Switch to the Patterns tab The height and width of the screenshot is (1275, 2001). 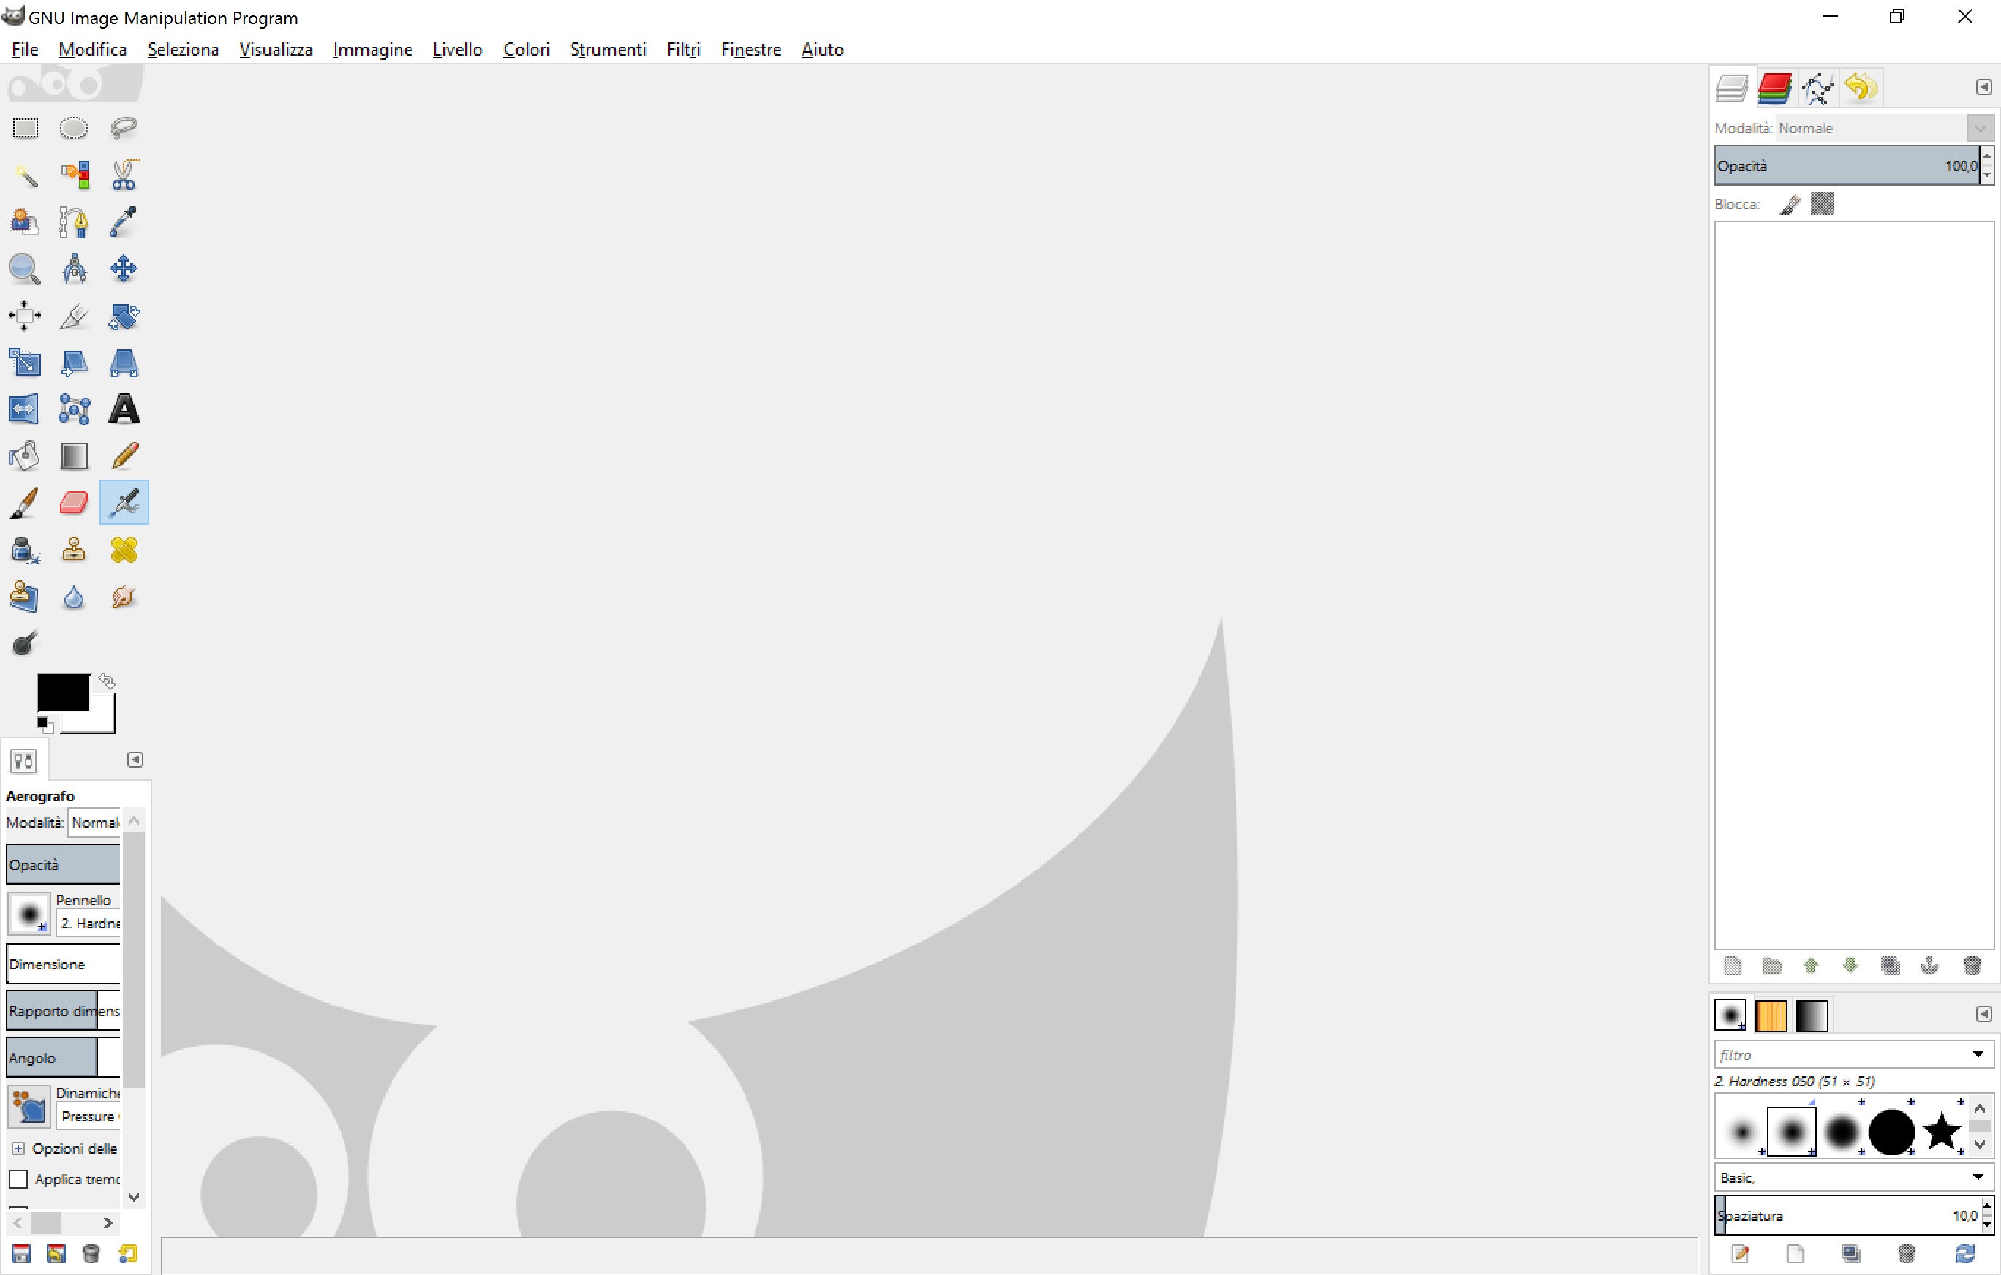coord(1771,1015)
